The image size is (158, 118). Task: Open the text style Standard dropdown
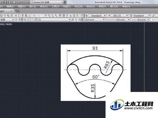click(97, 16)
